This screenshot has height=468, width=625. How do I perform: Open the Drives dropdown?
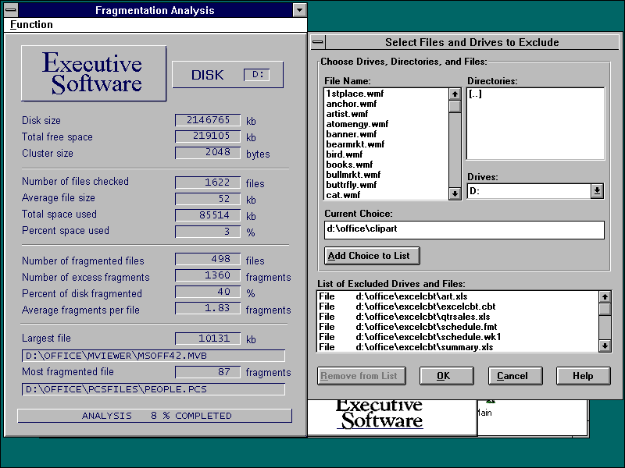pyautogui.click(x=597, y=191)
